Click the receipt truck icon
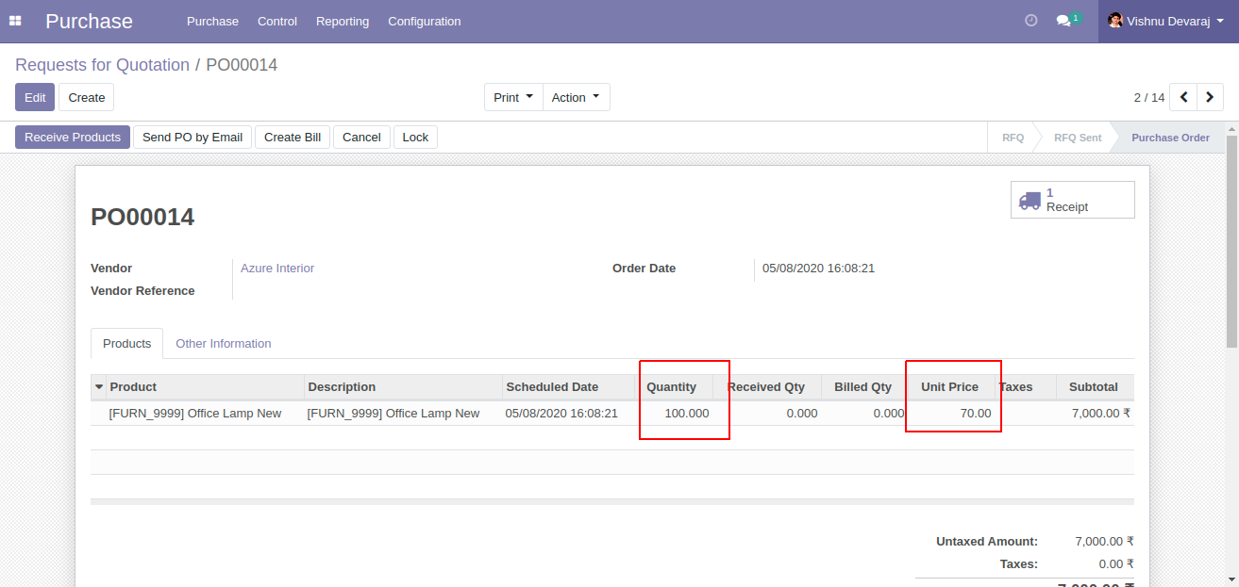Image resolution: width=1239 pixels, height=587 pixels. [x=1030, y=200]
